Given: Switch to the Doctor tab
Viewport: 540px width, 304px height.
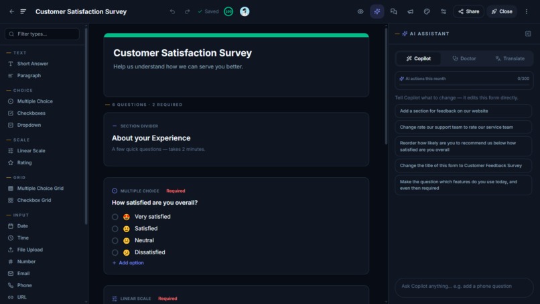Looking at the screenshot, I should (x=464, y=58).
